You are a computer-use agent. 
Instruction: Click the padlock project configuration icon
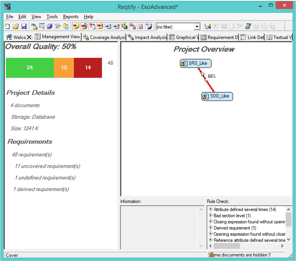(34, 26)
